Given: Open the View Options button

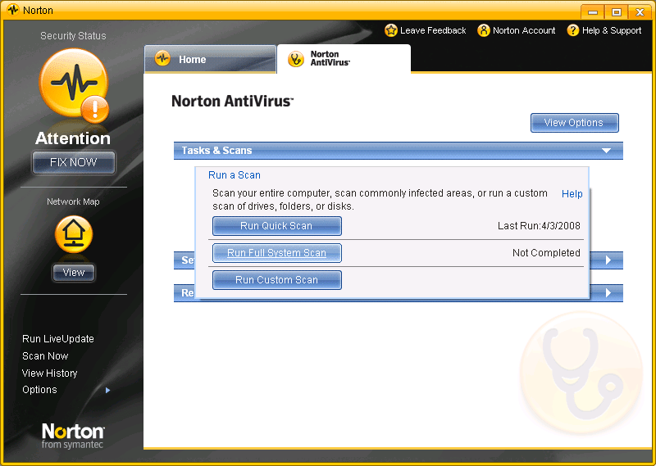Looking at the screenshot, I should 575,123.
